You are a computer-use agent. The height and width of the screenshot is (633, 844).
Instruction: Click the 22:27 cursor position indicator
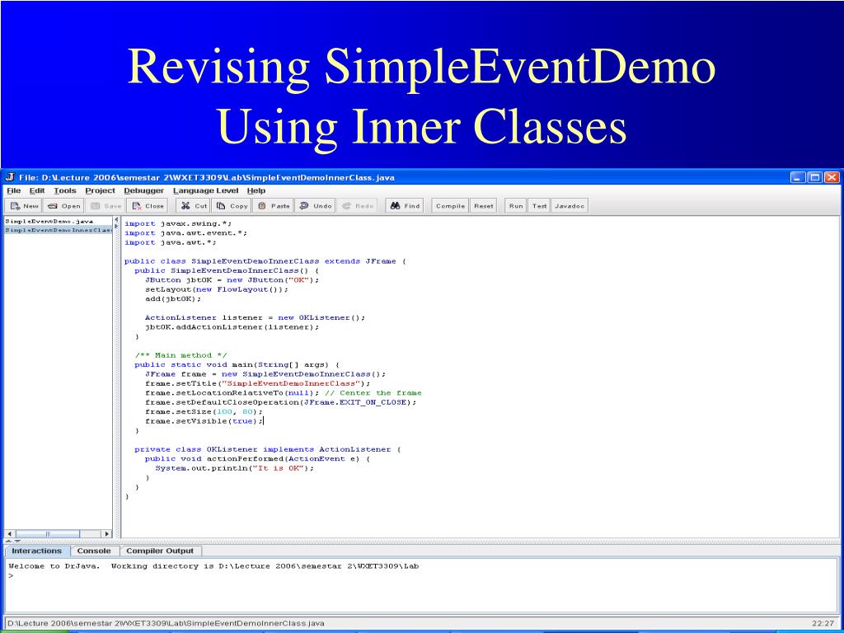(823, 623)
